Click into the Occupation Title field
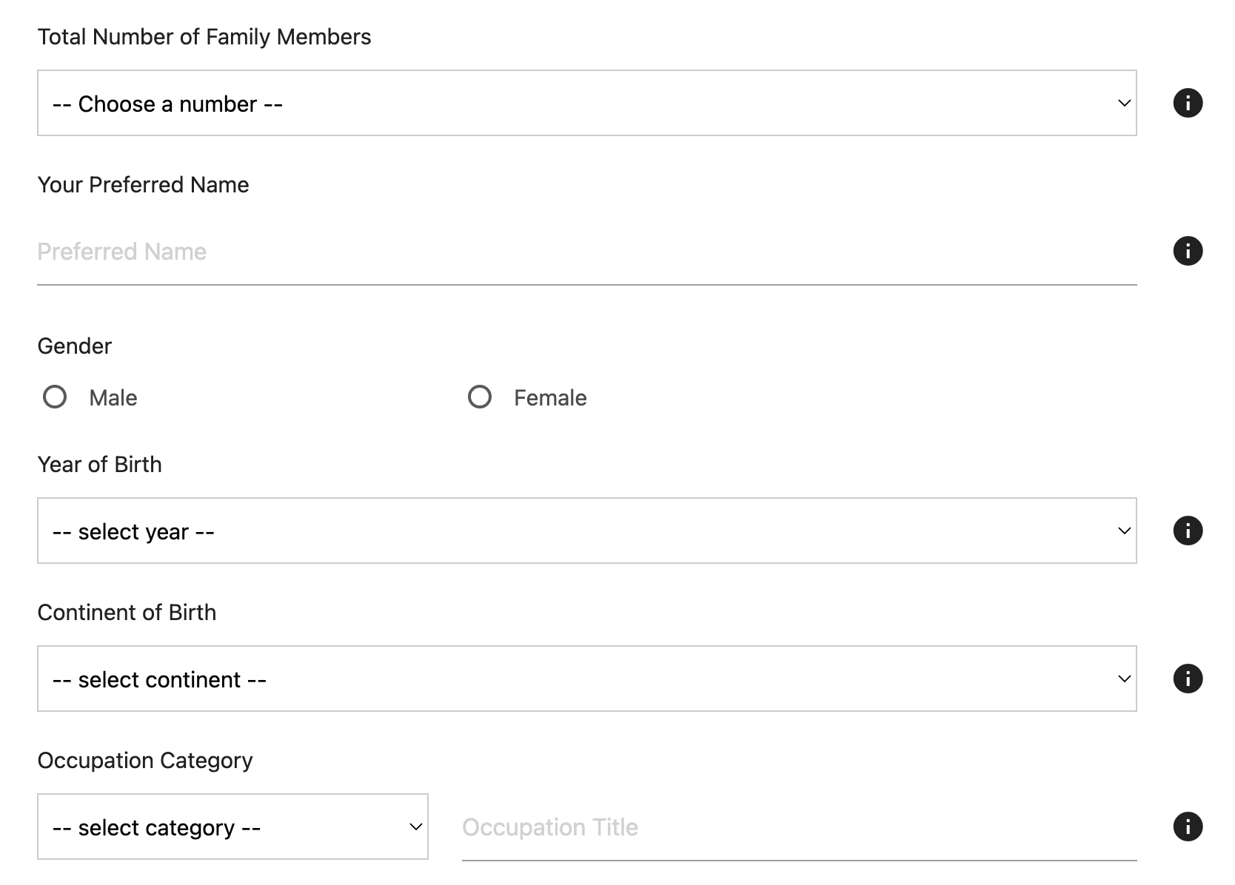This screenshot has width=1235, height=885. click(798, 827)
